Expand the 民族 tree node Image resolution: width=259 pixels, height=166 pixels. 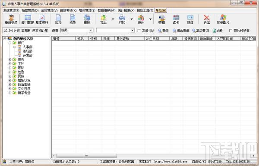10,76
